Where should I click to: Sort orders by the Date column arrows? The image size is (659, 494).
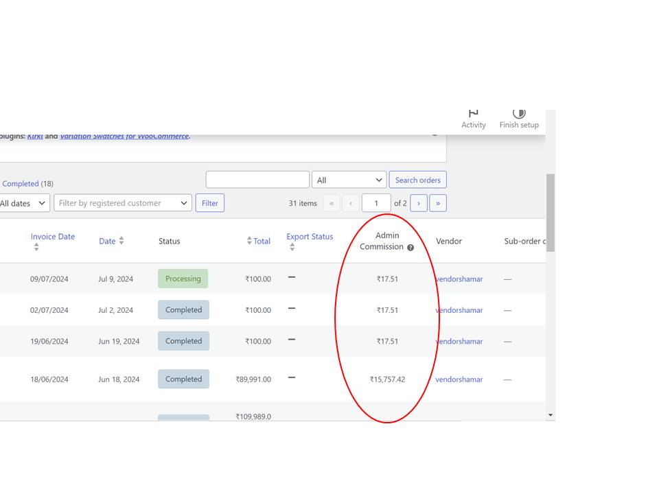coord(122,241)
